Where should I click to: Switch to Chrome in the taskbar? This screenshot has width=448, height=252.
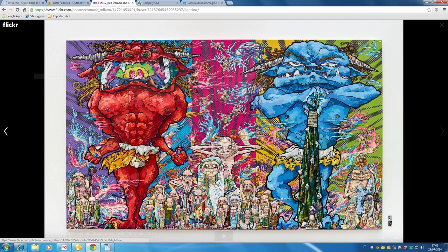(x=93, y=247)
